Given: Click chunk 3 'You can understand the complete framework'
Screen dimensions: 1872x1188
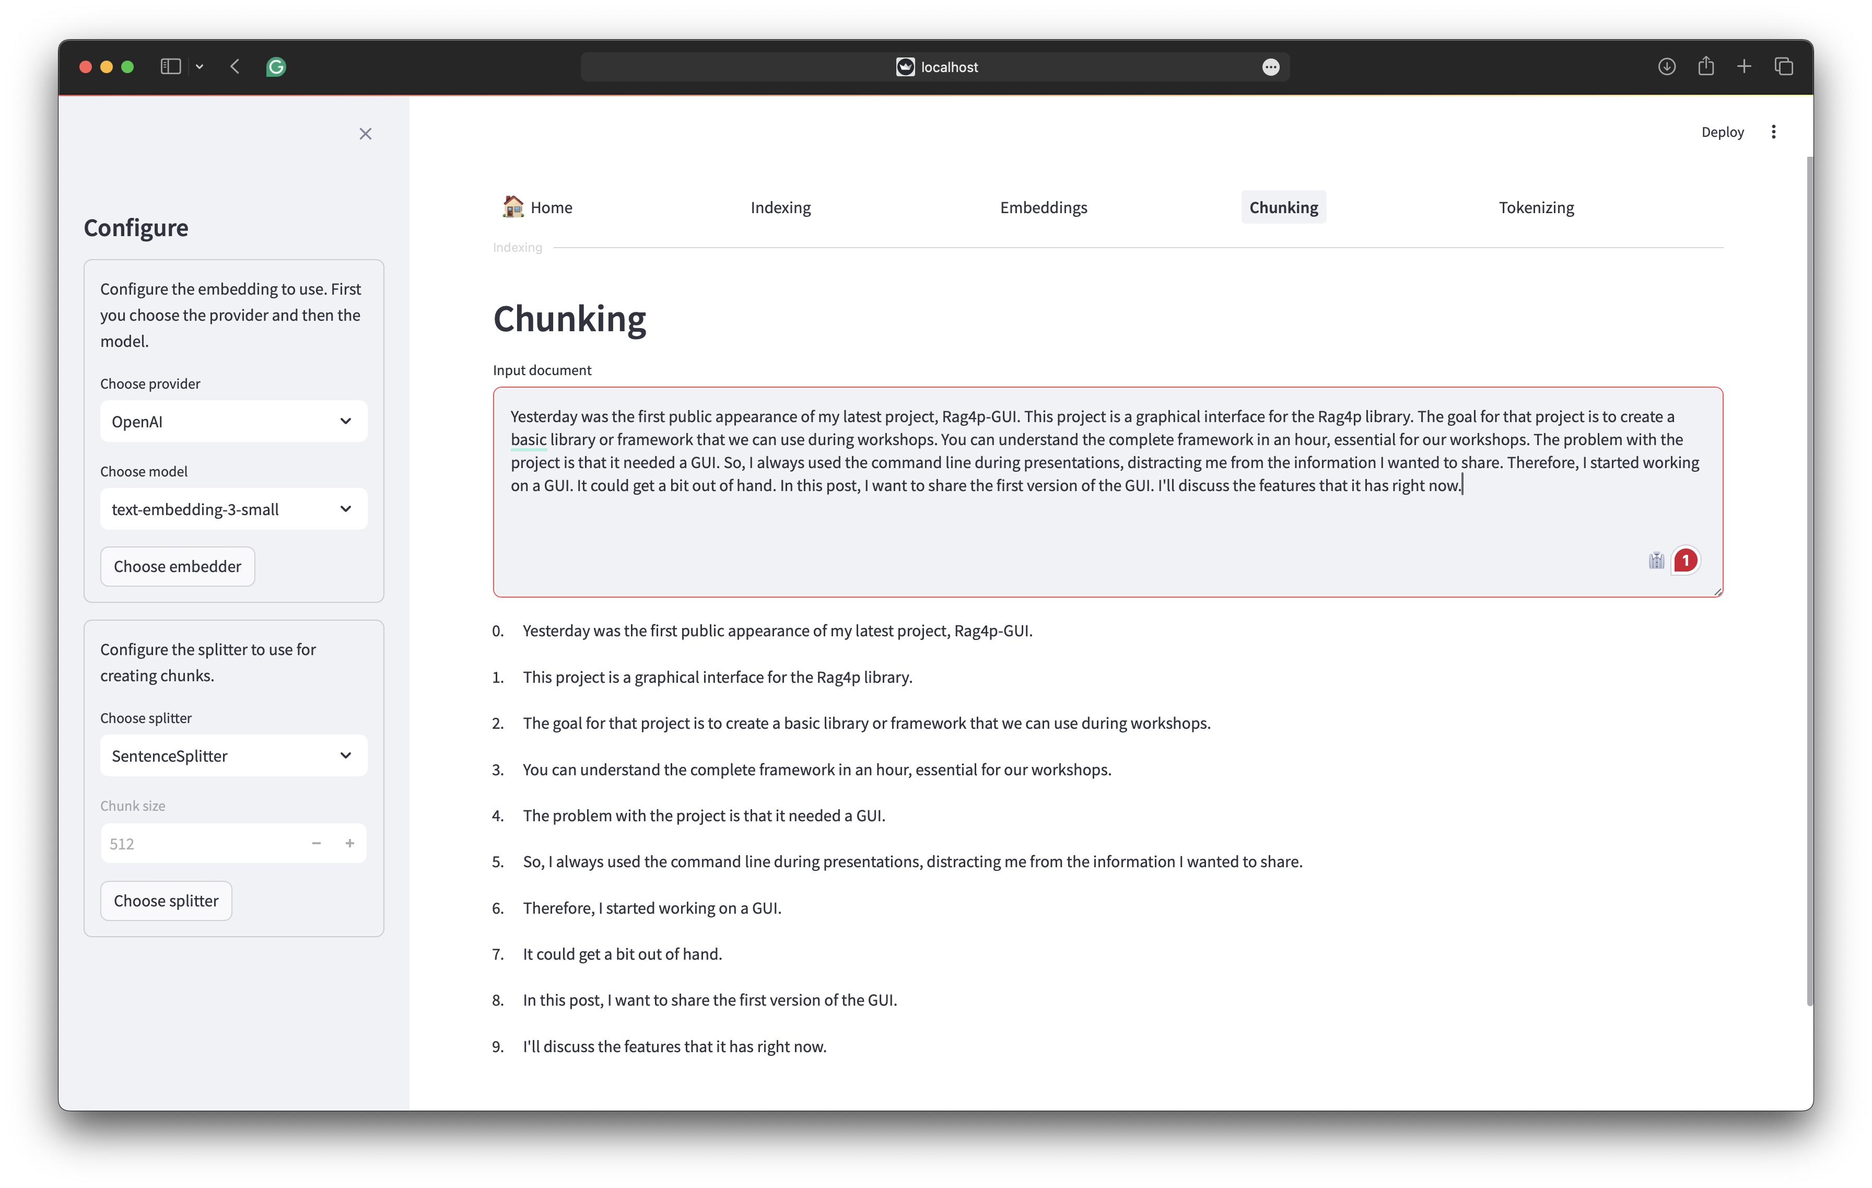Looking at the screenshot, I should point(817,770).
